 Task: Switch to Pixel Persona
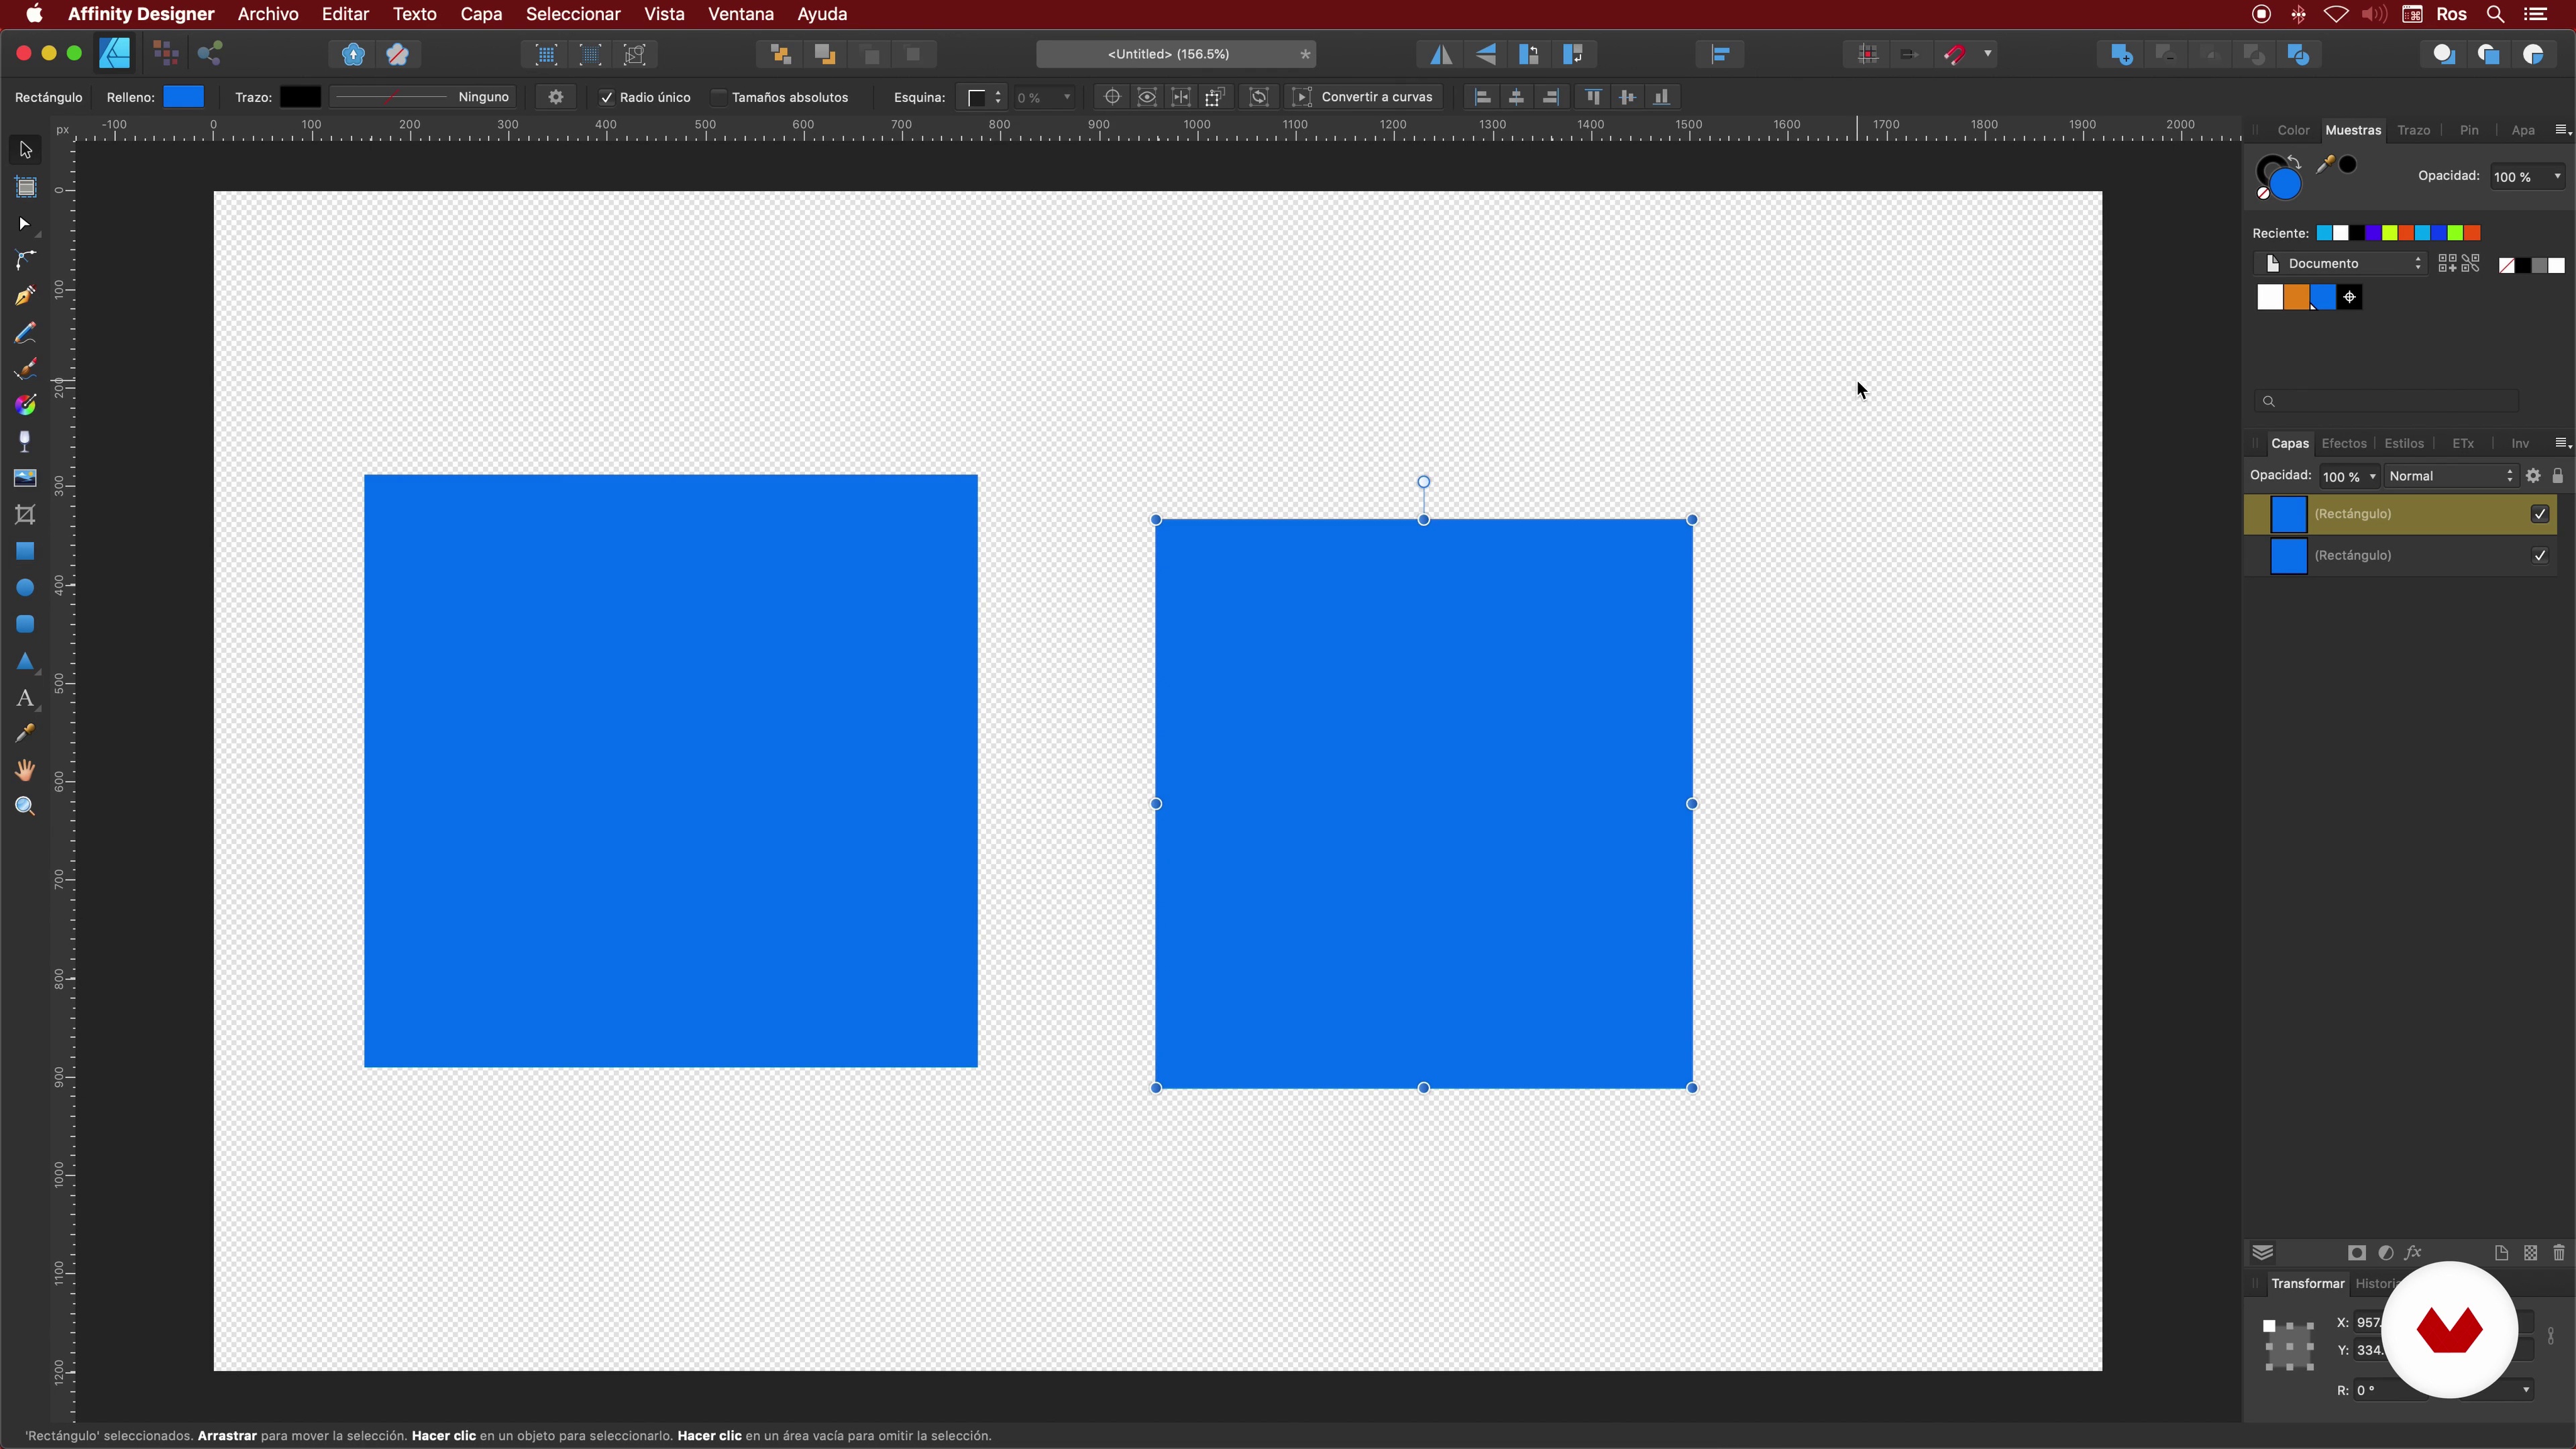pos(166,53)
